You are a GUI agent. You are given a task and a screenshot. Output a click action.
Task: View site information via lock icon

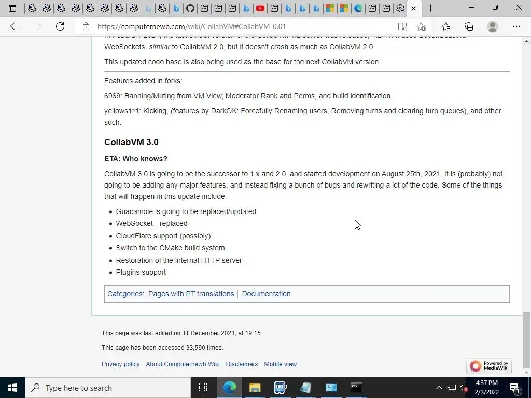[x=86, y=26]
